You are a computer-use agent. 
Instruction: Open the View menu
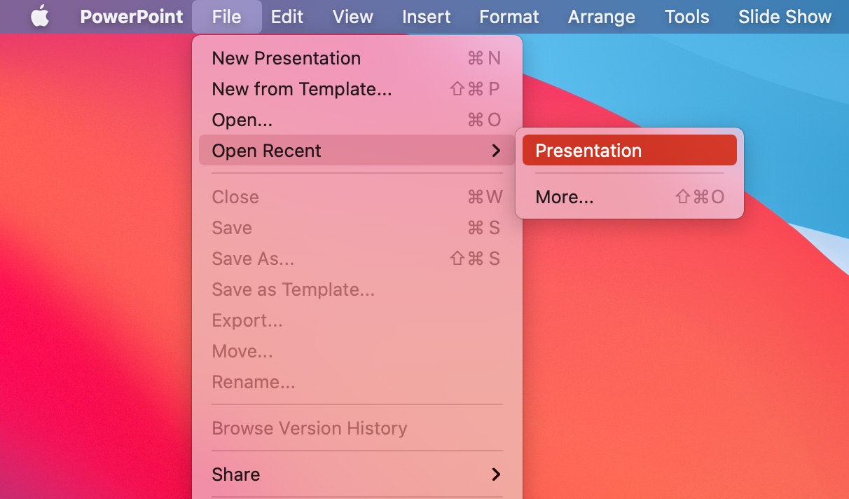coord(352,17)
